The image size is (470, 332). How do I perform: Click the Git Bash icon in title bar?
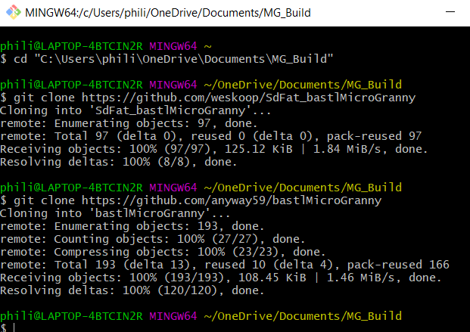pos(12,14)
